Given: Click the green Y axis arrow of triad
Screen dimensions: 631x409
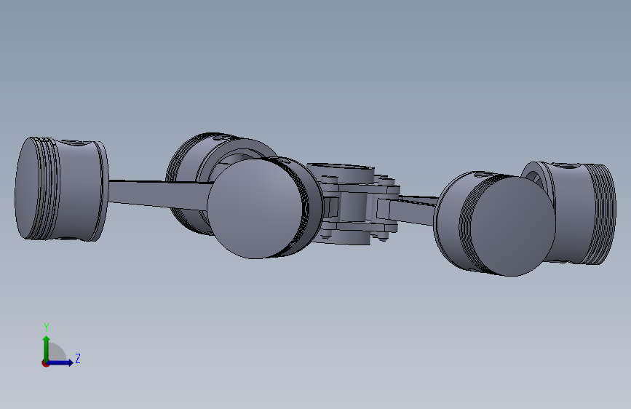Looking at the screenshot, I should 47,349.
